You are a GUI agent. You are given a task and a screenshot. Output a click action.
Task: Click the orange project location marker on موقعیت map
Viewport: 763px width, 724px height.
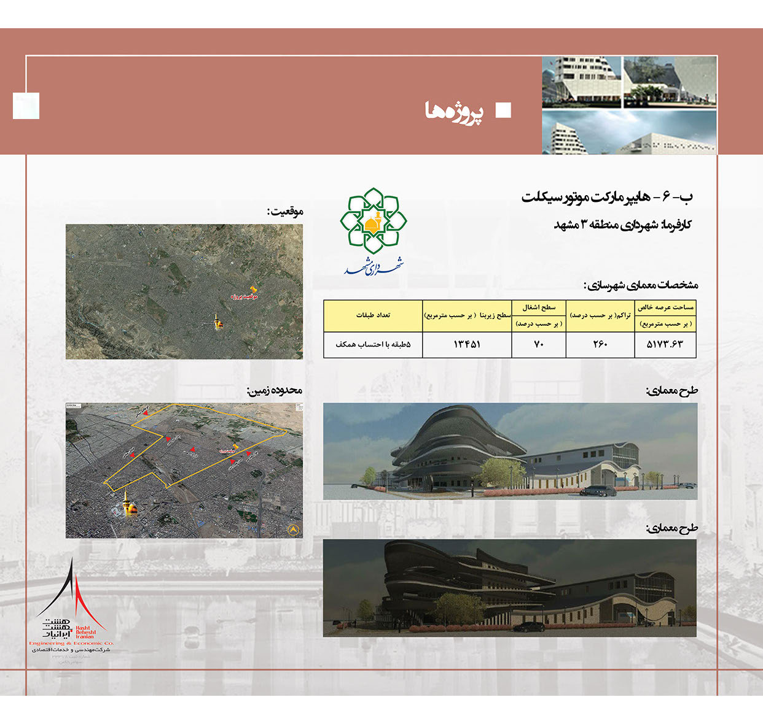(x=253, y=288)
